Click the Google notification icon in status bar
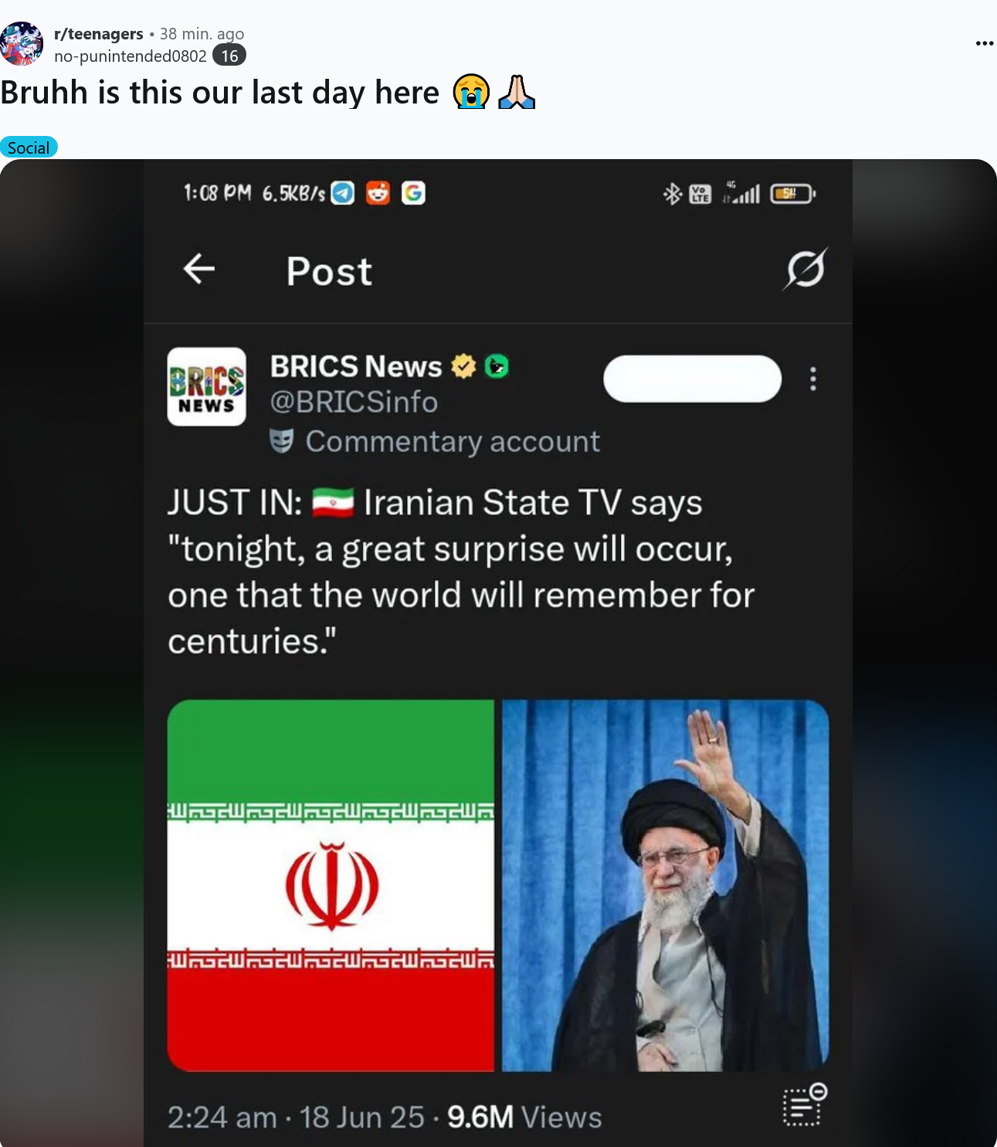This screenshot has width=997, height=1147. click(413, 193)
